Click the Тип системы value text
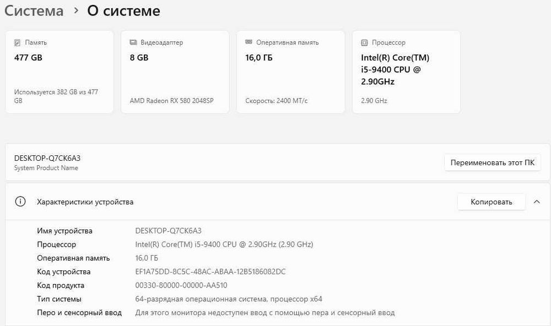This screenshot has width=551, height=326. pyautogui.click(x=229, y=299)
